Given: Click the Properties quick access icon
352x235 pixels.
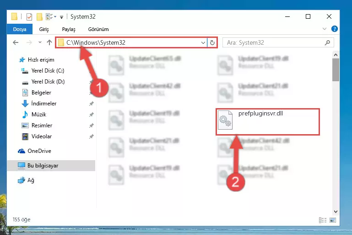Looking at the screenshot, I should pyautogui.click(x=29, y=17).
